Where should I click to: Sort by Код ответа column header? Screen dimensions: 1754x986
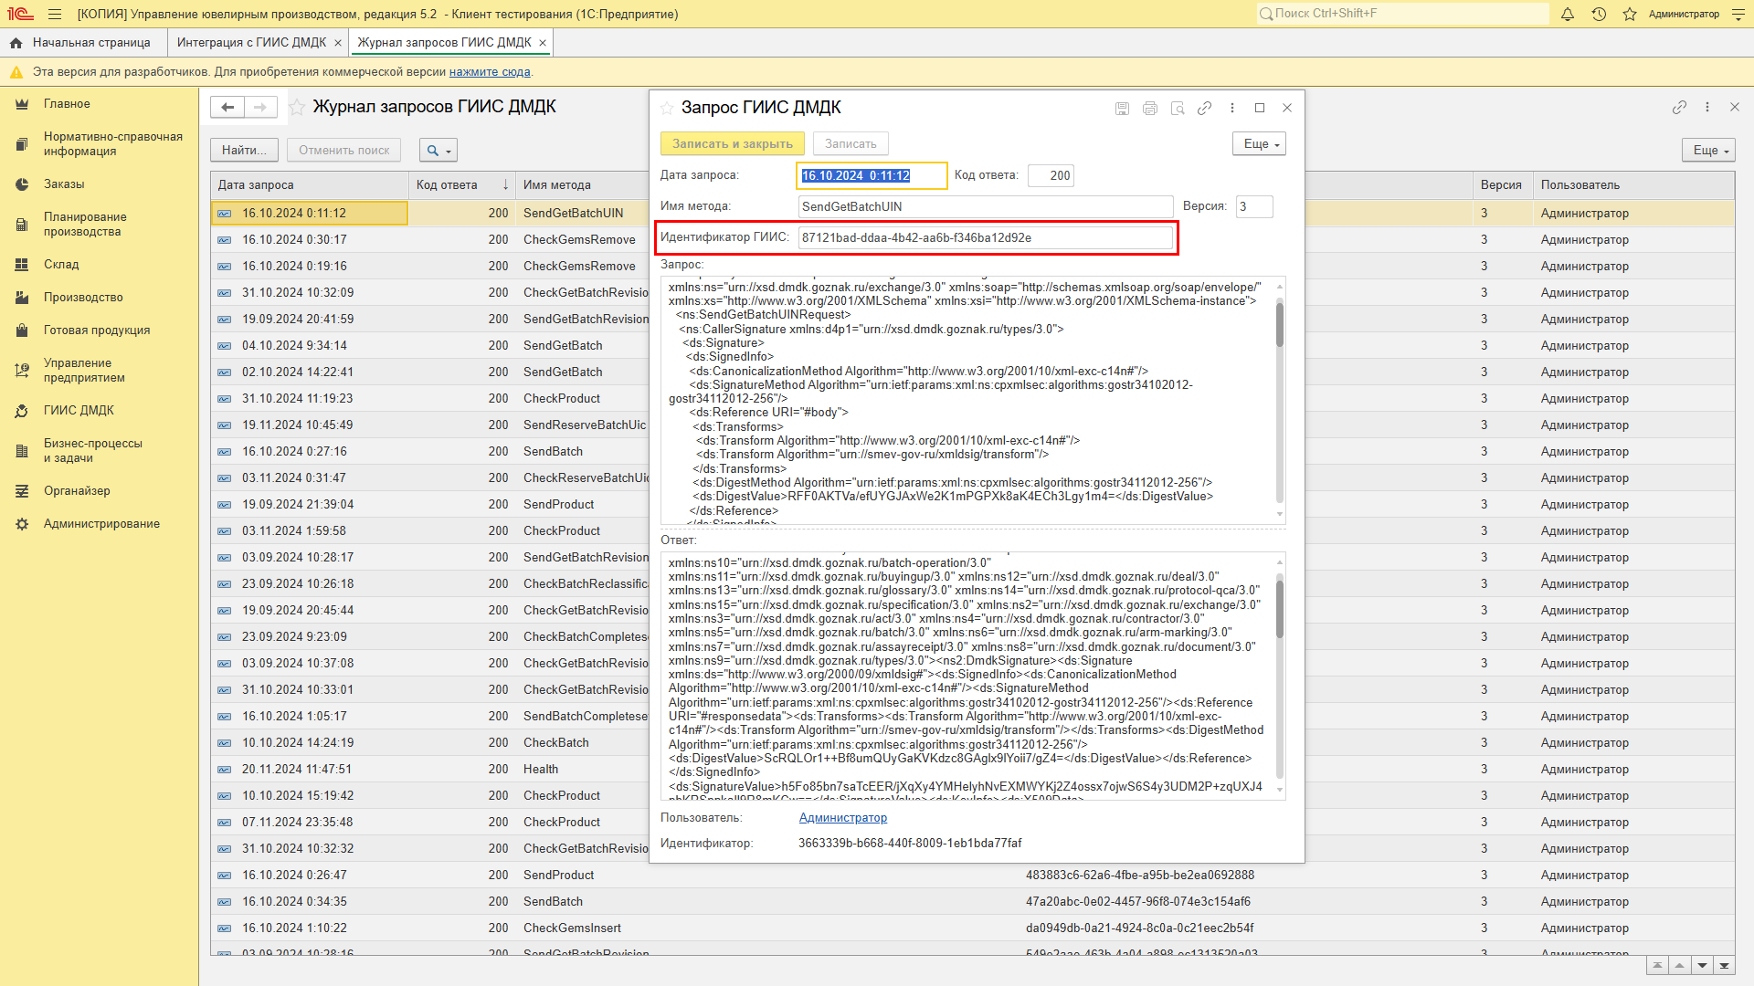pyautogui.click(x=461, y=184)
